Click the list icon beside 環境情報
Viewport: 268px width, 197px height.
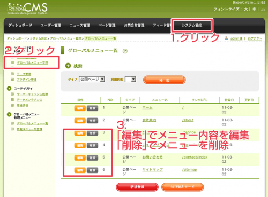[x=12, y=105]
